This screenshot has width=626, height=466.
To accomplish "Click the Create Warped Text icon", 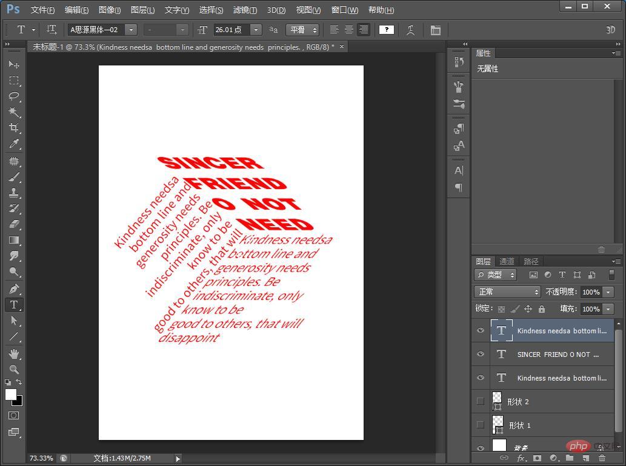I will click(x=411, y=30).
